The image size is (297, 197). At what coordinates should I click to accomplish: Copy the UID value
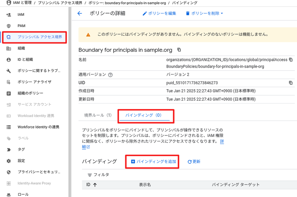[x=291, y=83]
